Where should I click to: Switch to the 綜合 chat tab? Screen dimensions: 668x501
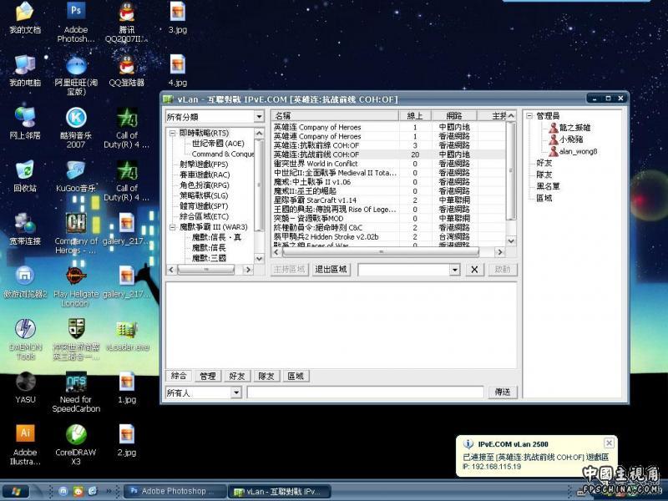click(x=179, y=376)
